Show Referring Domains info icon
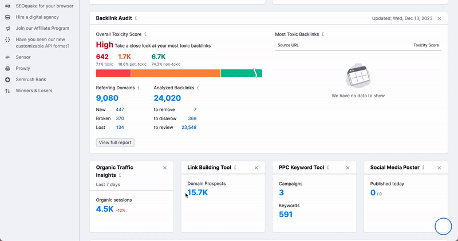Screen dimensions: 458x241 click(139, 88)
